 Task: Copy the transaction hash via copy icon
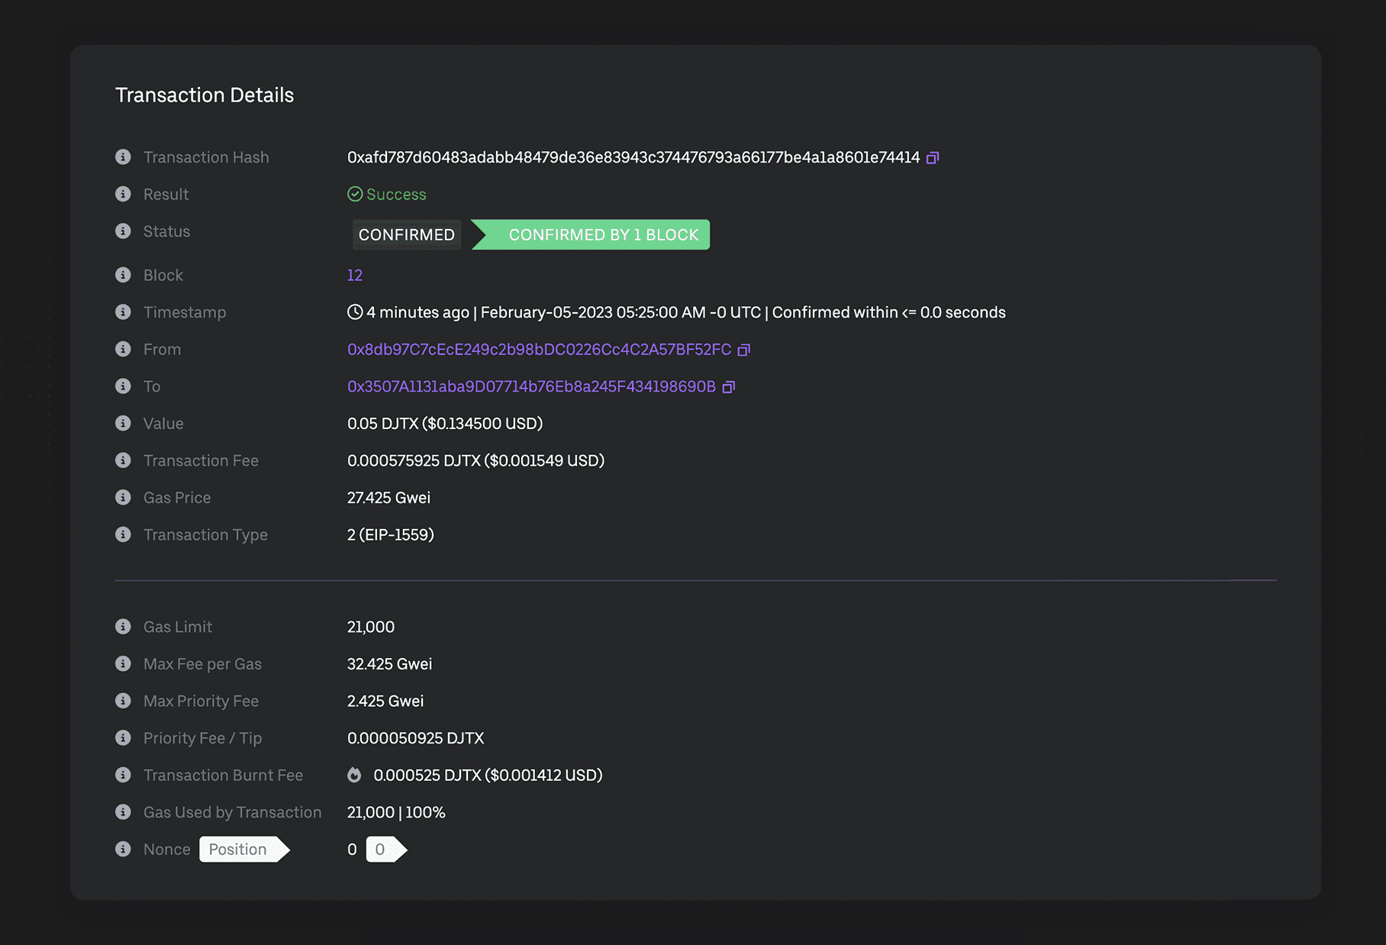point(932,158)
